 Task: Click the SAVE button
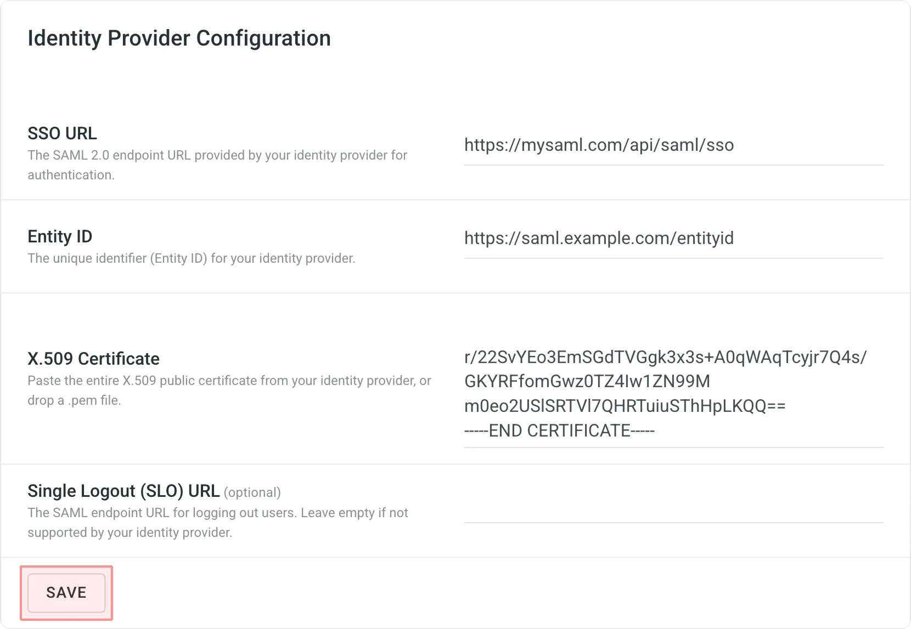(66, 593)
